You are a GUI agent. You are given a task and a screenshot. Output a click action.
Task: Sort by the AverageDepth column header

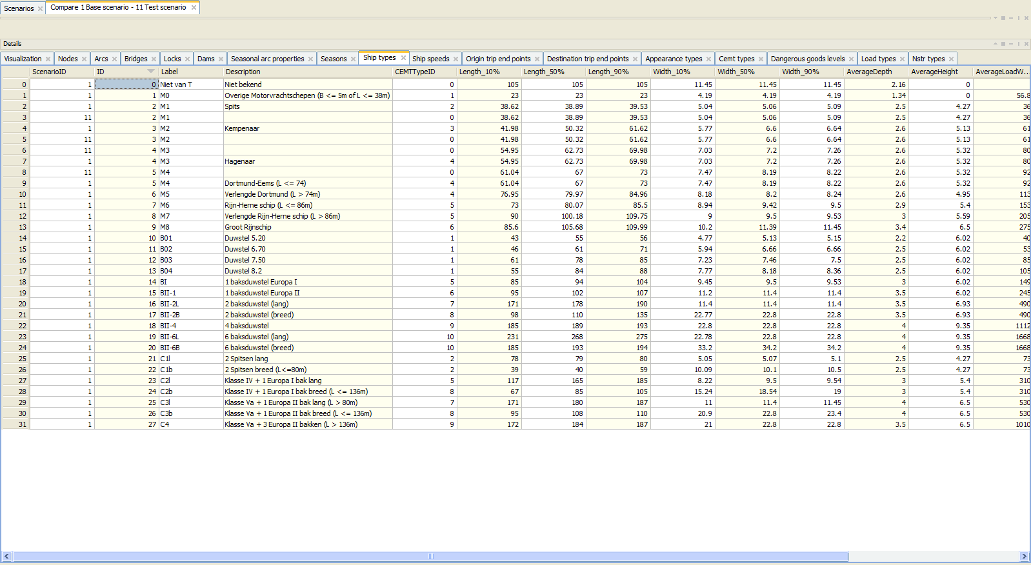876,72
